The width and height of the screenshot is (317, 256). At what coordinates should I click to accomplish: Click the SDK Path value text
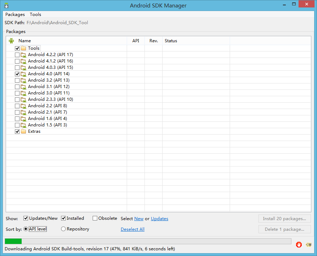[57, 23]
